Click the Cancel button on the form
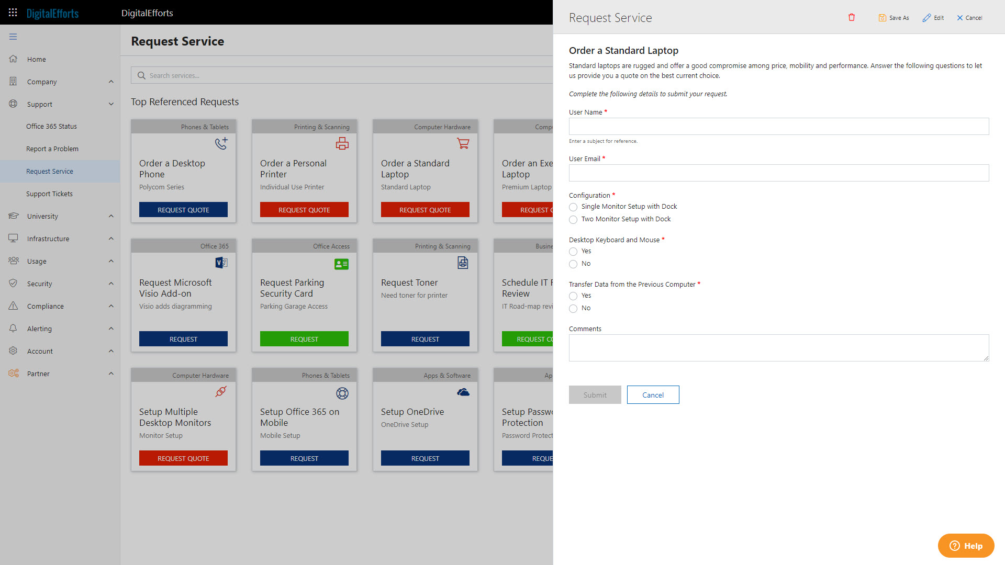Screen dimensions: 1005x565 click(654, 394)
